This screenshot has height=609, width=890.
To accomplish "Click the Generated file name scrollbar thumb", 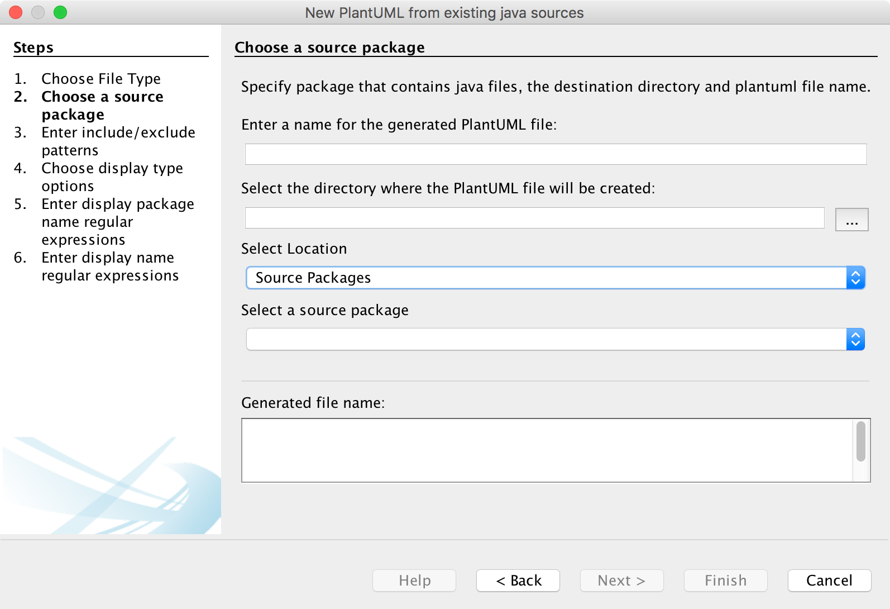I will [861, 441].
